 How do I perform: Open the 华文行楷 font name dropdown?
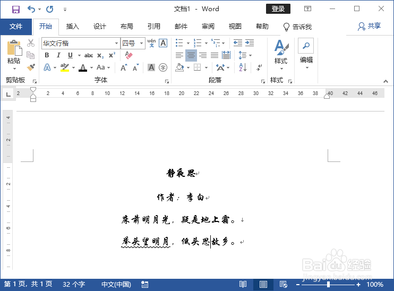click(116, 43)
